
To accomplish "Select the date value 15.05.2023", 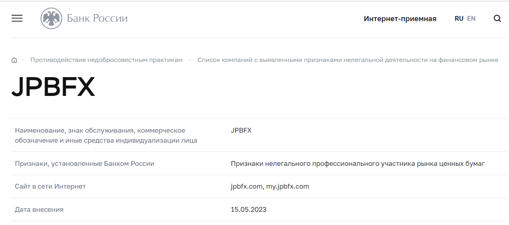I will 249,209.
